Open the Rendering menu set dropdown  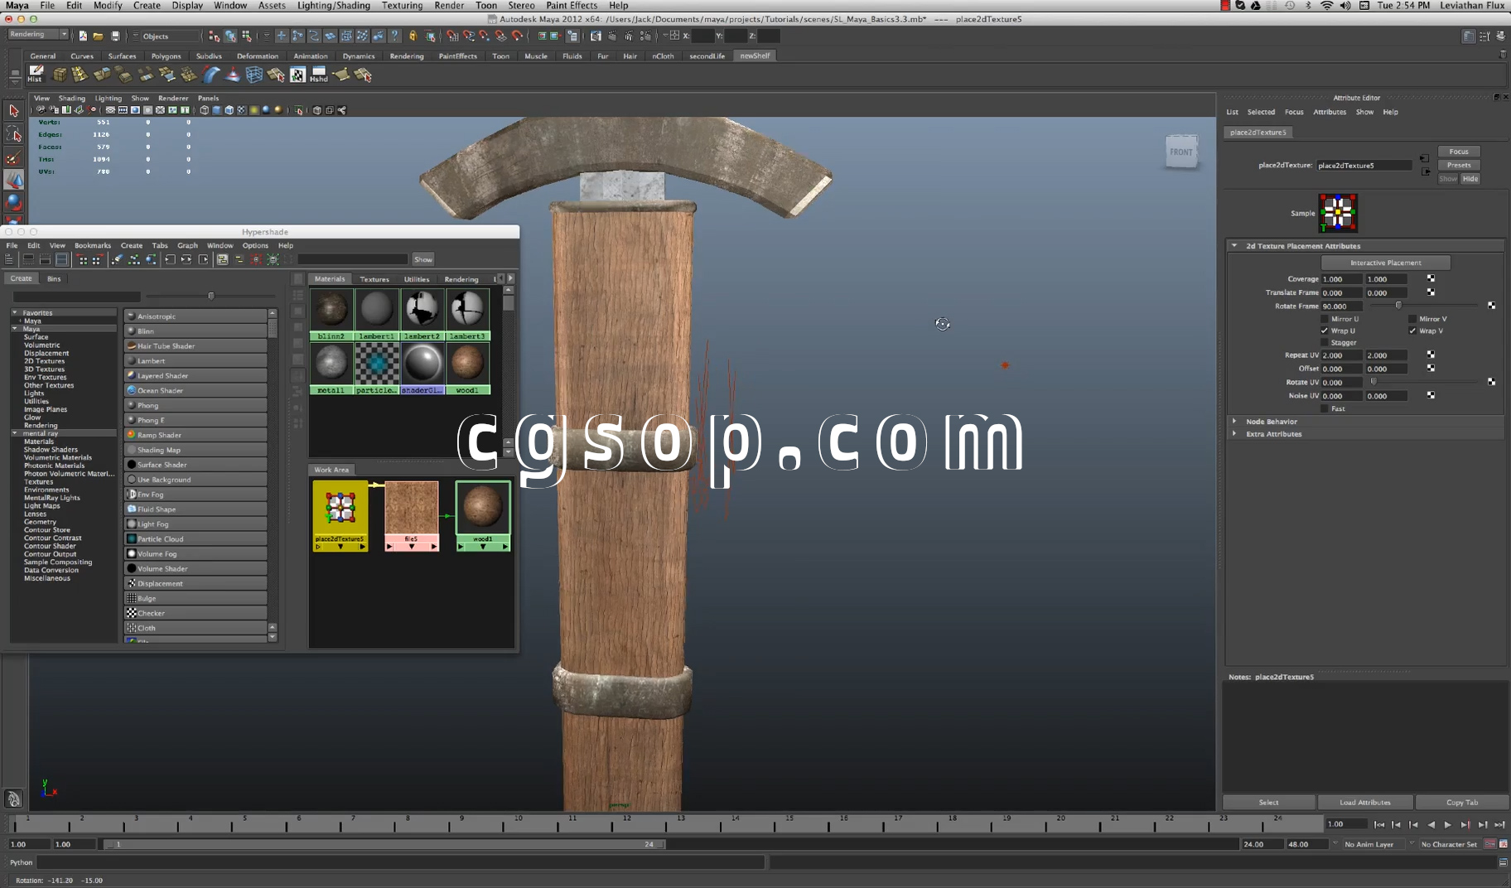point(38,35)
